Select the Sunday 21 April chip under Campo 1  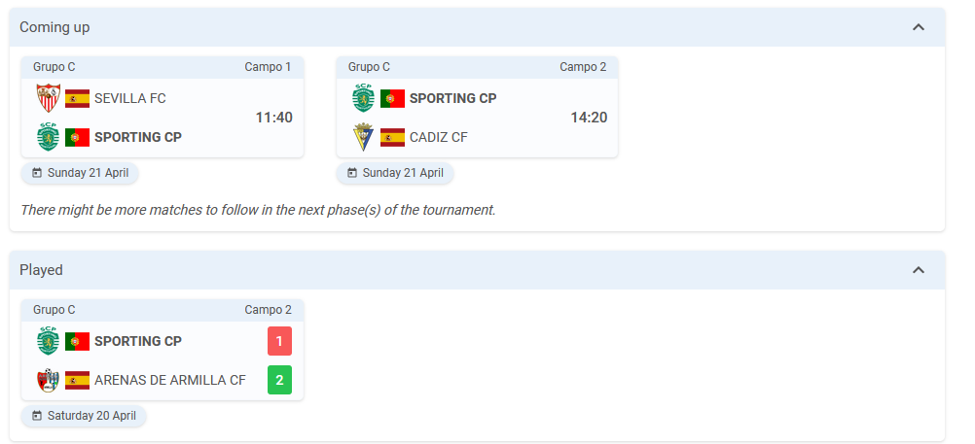pos(80,173)
